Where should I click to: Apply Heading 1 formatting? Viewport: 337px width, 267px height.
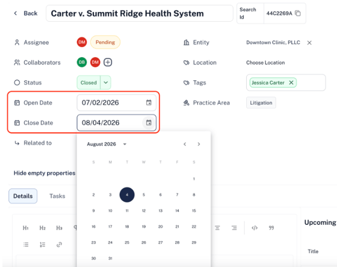click(x=25, y=228)
